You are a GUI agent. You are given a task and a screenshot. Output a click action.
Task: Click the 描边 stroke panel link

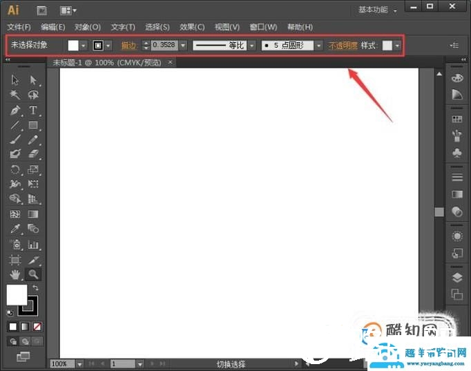tap(129, 46)
